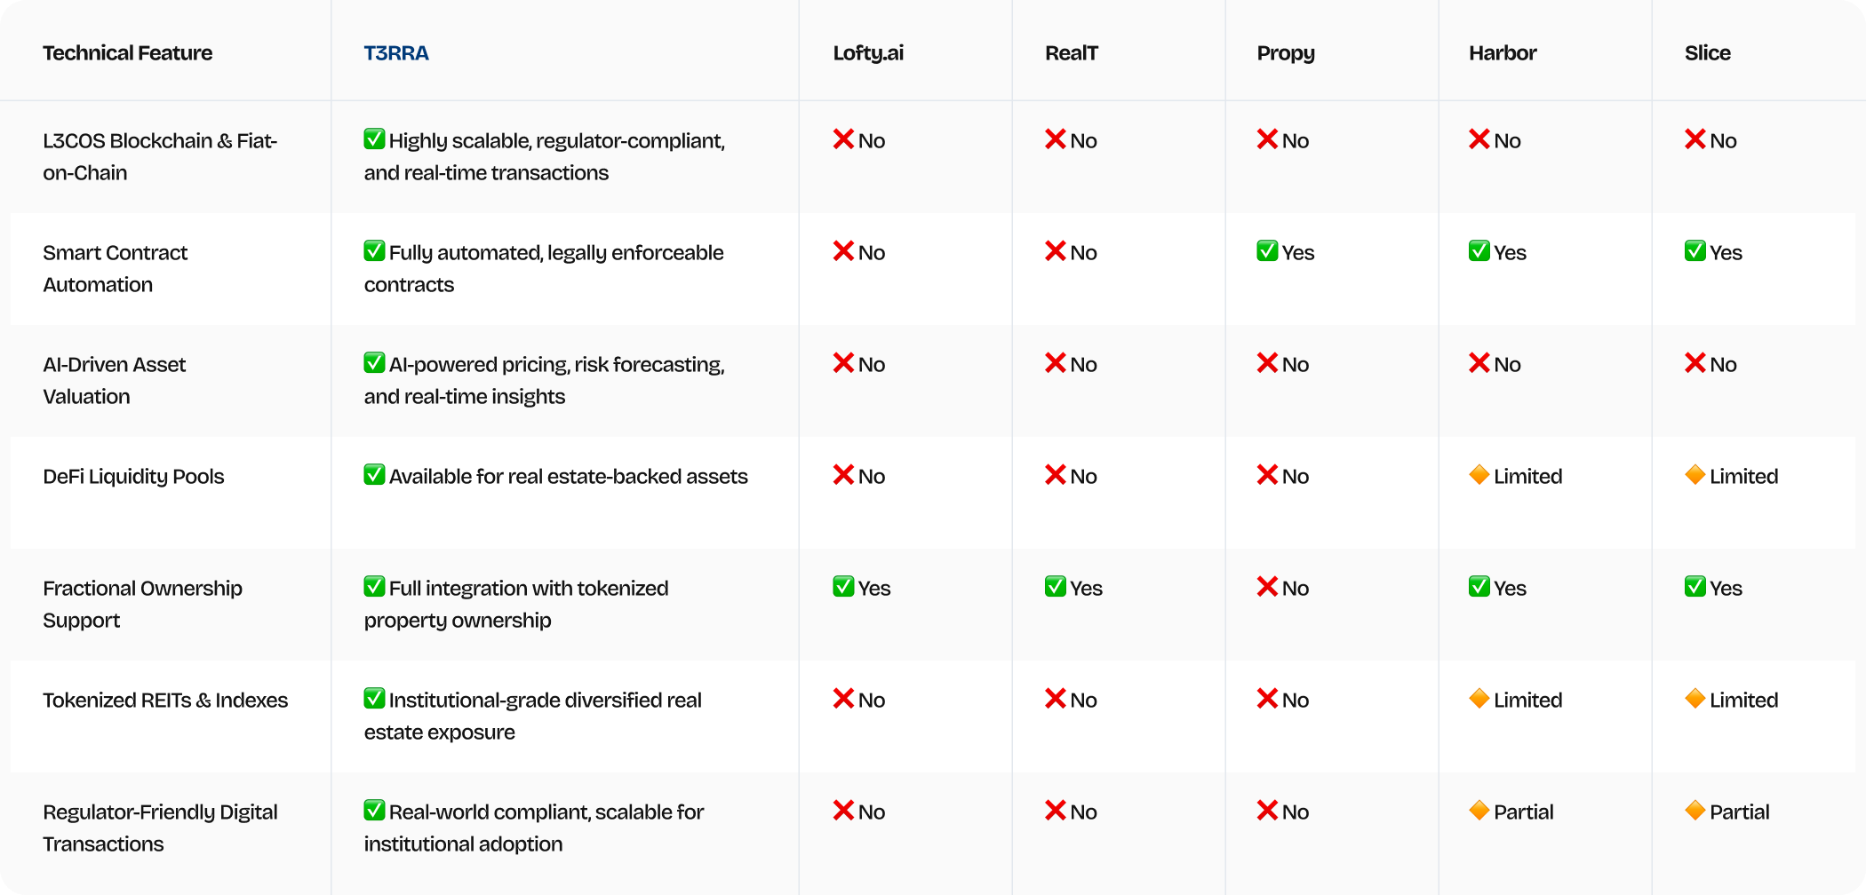Click Slice's red X for AI-Driven Asset Valuation

click(1695, 363)
